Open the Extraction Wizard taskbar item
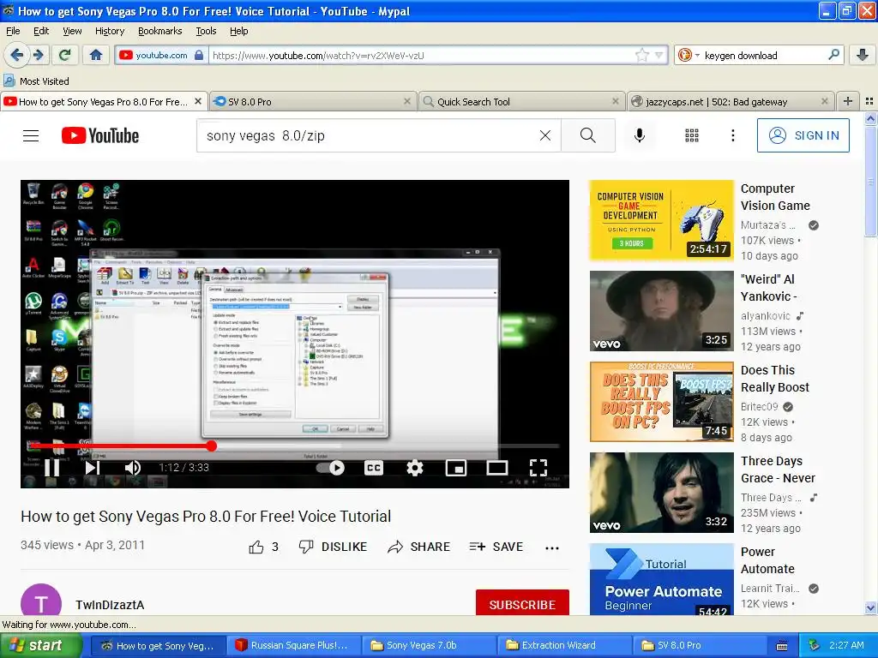878x658 pixels. [564, 645]
